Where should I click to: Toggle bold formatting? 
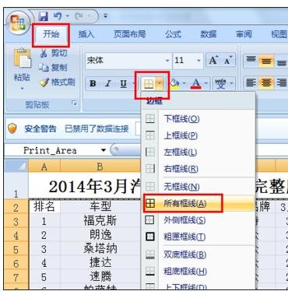click(93, 83)
